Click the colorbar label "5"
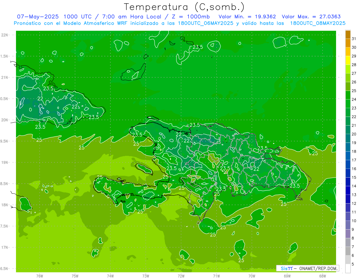 353,264
